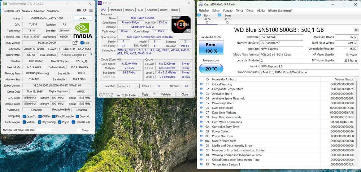Open the Mainboard tab in CPU-Z
This screenshot has height=172, width=361.
click(x=116, y=10)
